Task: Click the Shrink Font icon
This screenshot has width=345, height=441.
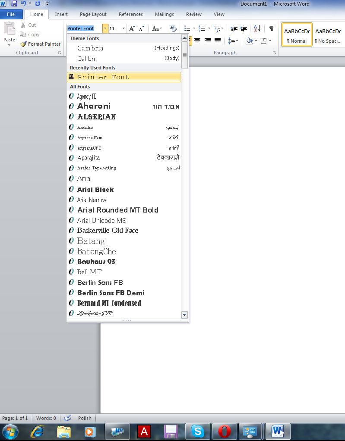Action: (141, 28)
